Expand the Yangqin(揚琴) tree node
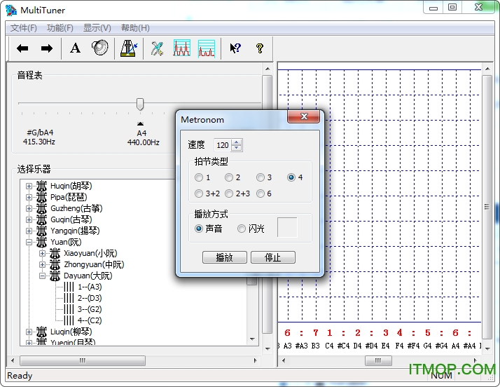 [29, 231]
